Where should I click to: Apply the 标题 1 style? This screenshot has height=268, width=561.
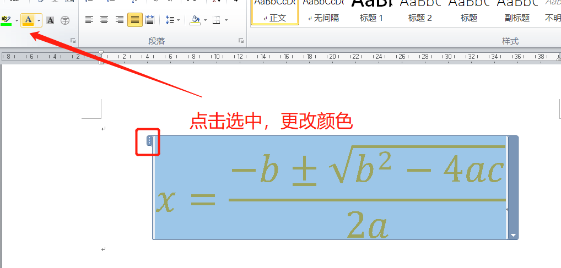(371, 12)
